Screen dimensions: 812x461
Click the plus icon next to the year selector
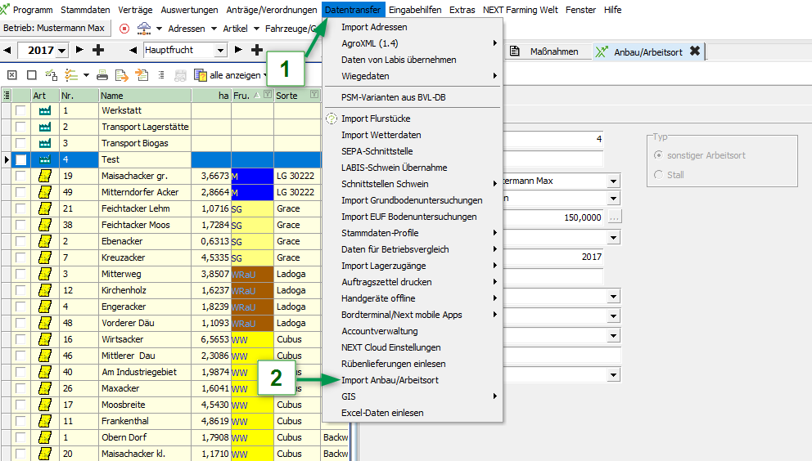coord(98,51)
